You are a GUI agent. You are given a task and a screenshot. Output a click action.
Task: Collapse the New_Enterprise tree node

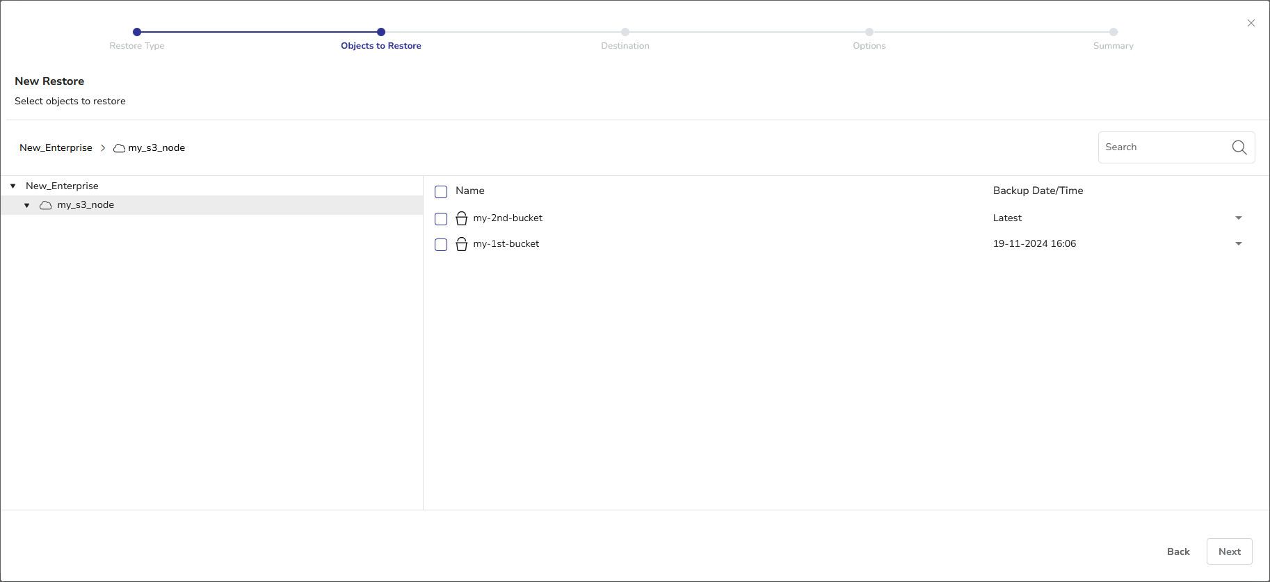13,186
